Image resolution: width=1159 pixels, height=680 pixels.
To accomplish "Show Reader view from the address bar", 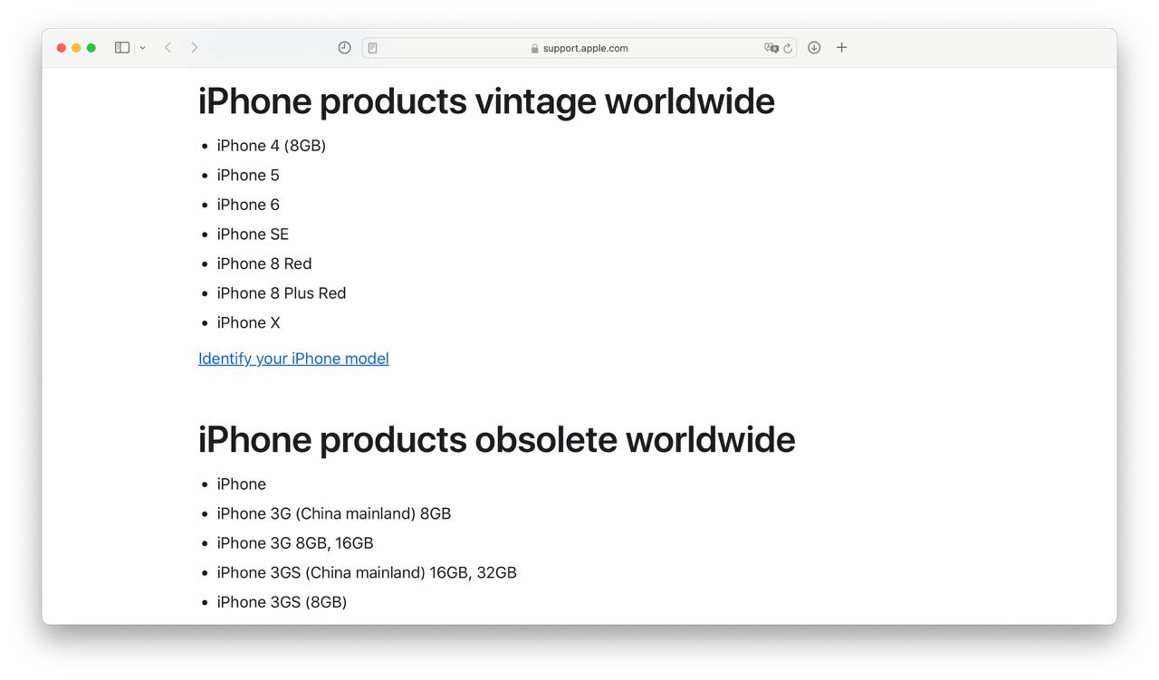I will coord(372,48).
